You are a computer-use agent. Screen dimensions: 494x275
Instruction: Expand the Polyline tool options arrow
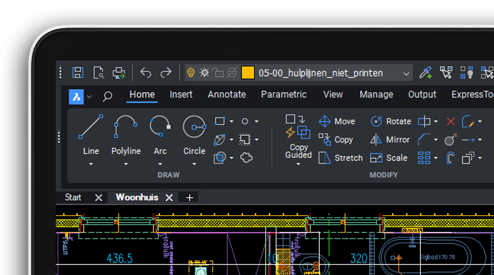(126, 164)
